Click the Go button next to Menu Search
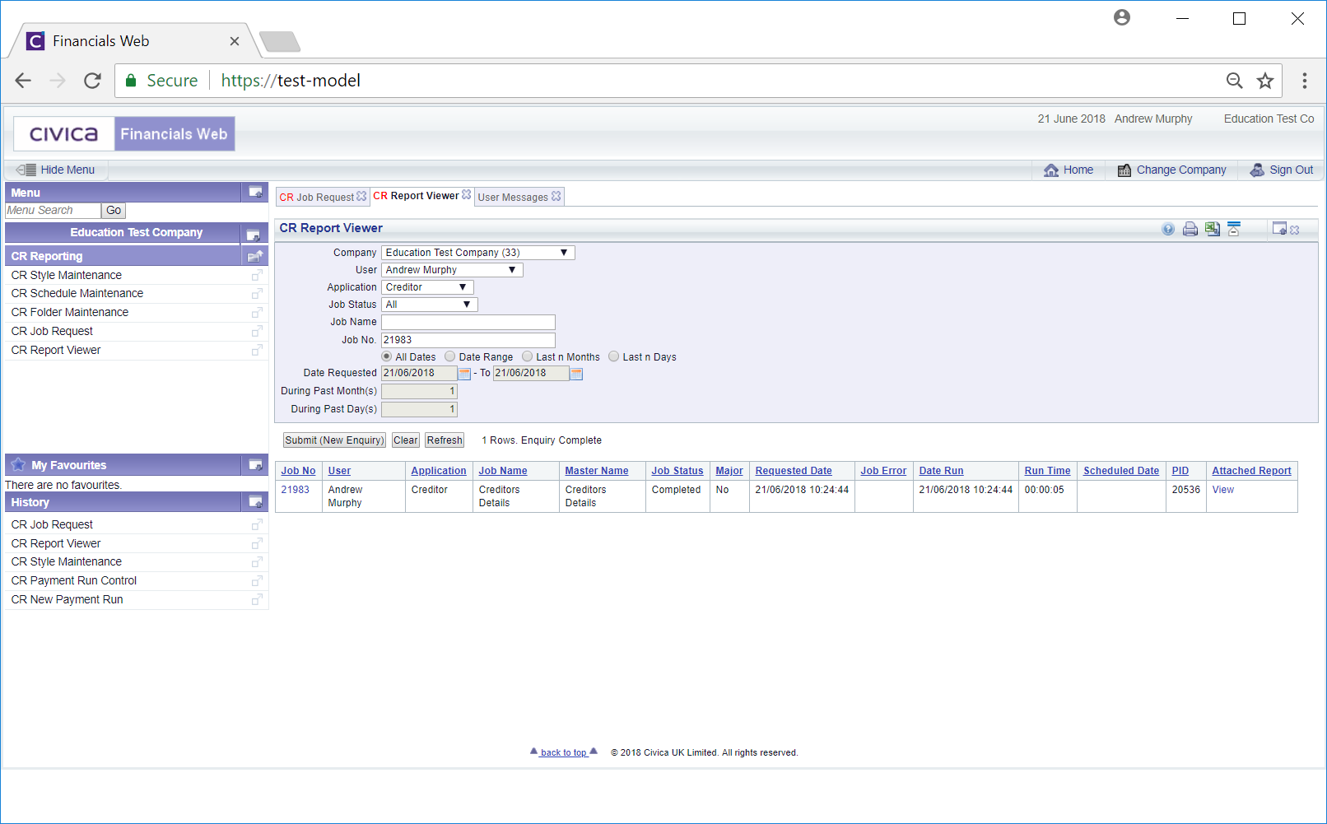The image size is (1327, 824). 114,211
